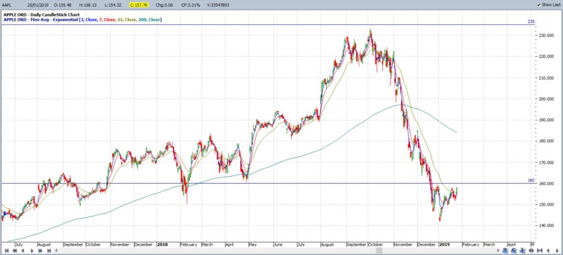Jump to first bar navigation icon

tap(7, 251)
